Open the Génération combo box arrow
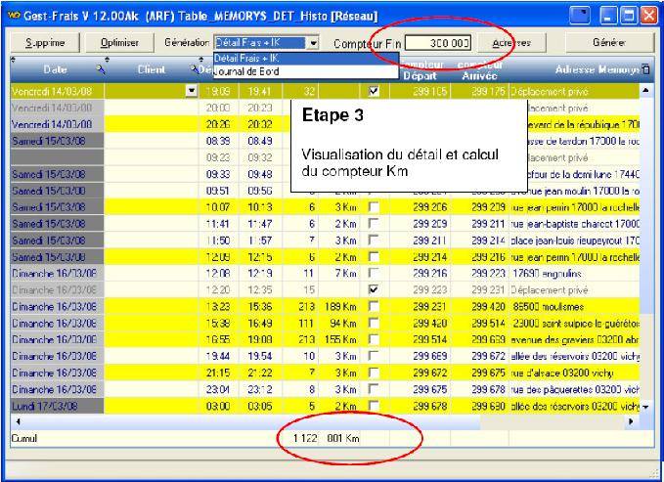The image size is (664, 482). point(313,43)
